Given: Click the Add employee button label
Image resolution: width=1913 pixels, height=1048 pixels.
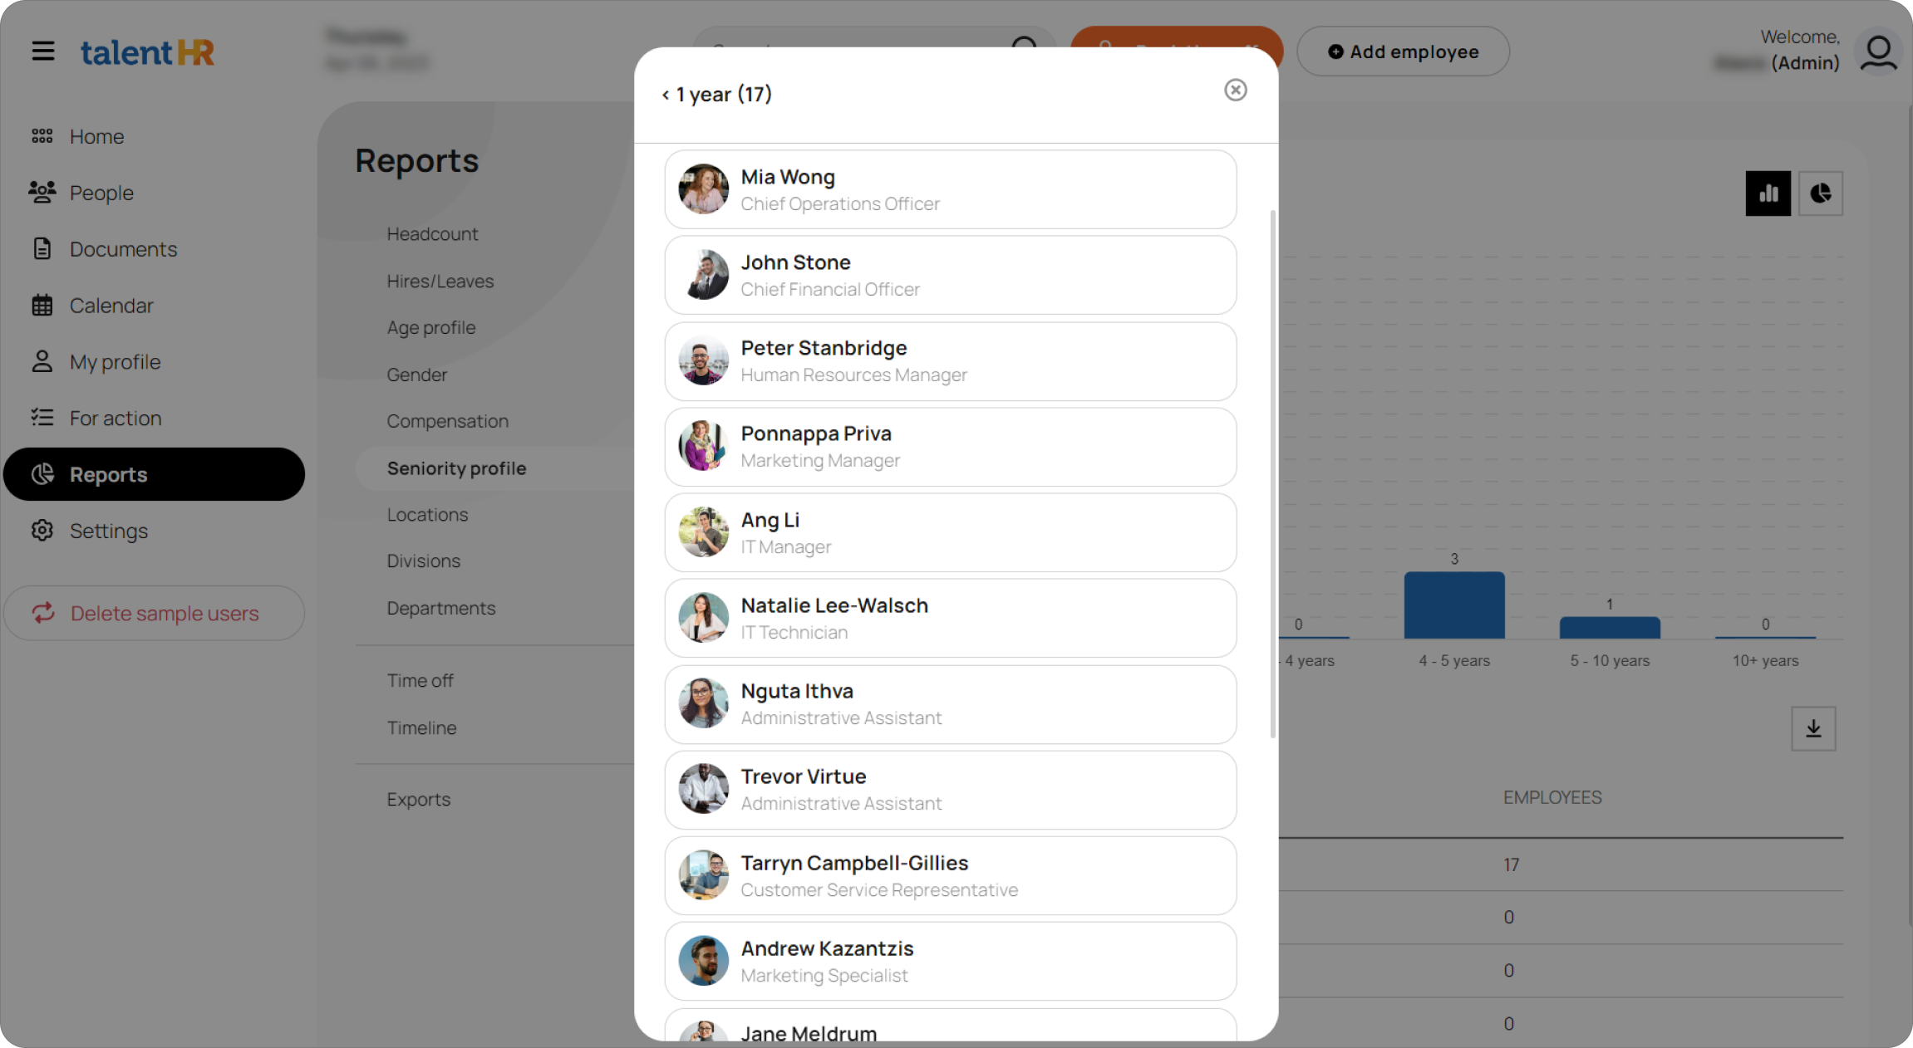Looking at the screenshot, I should (1414, 51).
